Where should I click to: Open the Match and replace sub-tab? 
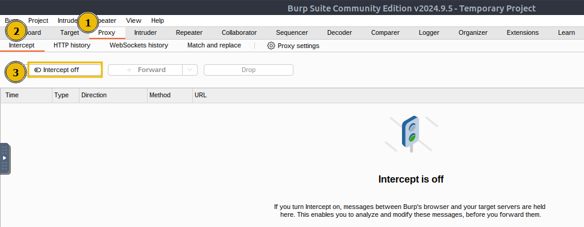(214, 45)
